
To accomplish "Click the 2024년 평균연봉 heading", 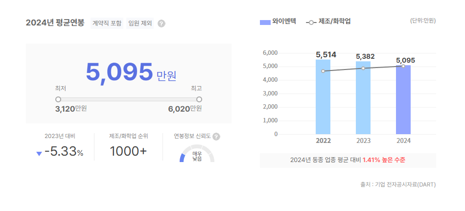I will click(55, 23).
